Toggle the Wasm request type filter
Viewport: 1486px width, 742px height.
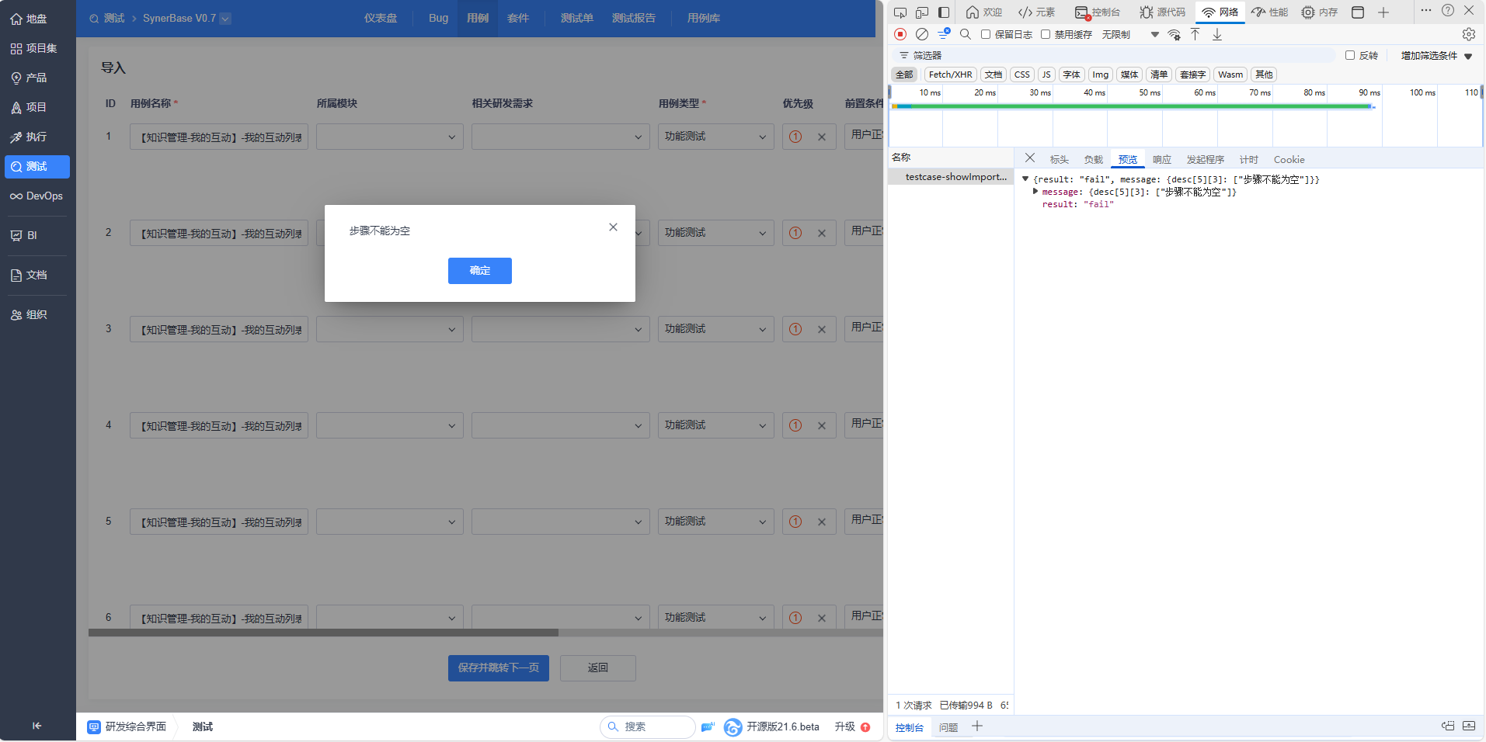pyautogui.click(x=1230, y=75)
